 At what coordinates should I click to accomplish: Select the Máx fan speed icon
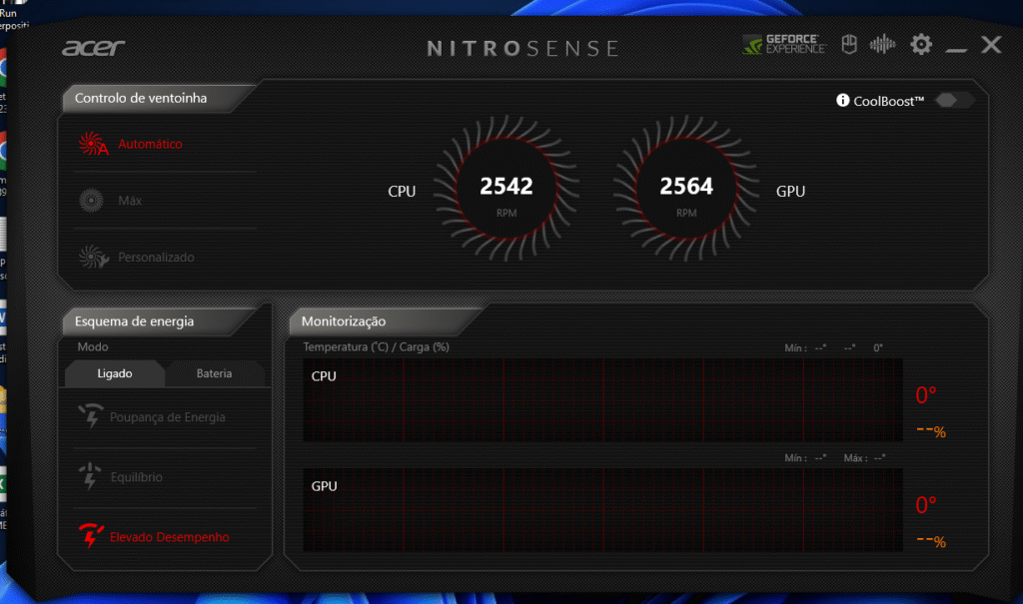[92, 200]
